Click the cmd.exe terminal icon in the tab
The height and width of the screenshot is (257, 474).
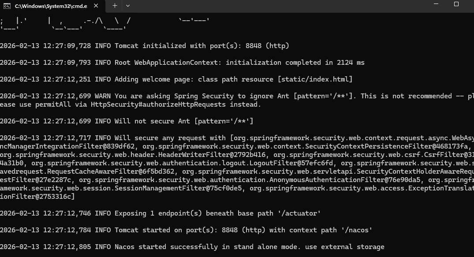click(7, 6)
